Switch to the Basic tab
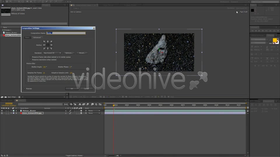The height and width of the screenshot is (157, 280). (27, 38)
